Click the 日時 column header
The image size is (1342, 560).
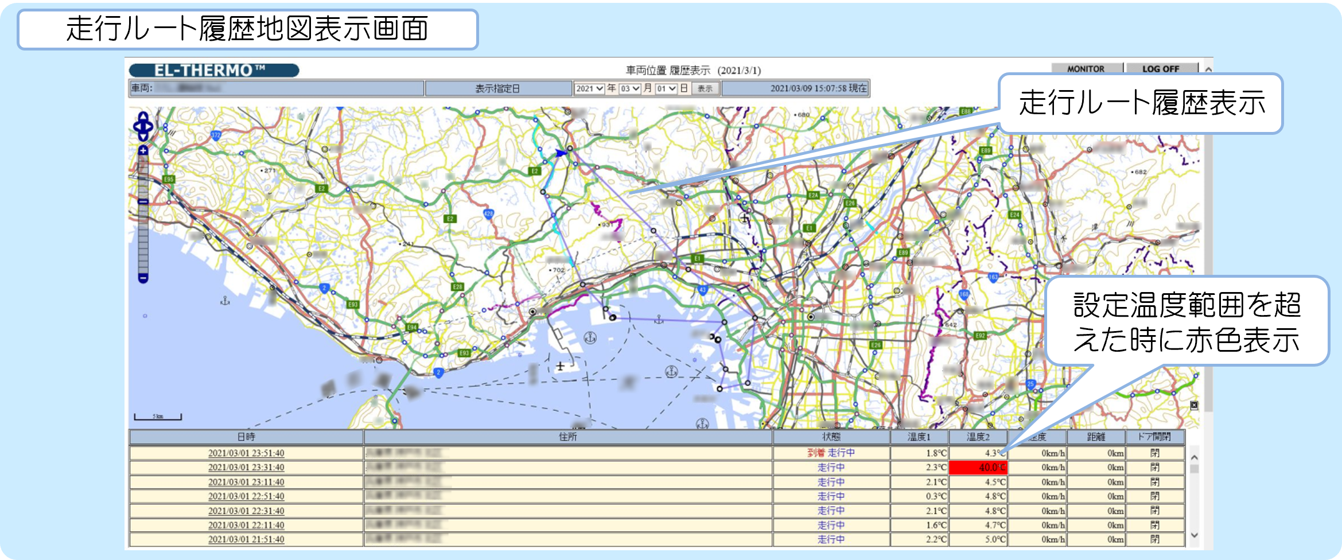tap(246, 437)
